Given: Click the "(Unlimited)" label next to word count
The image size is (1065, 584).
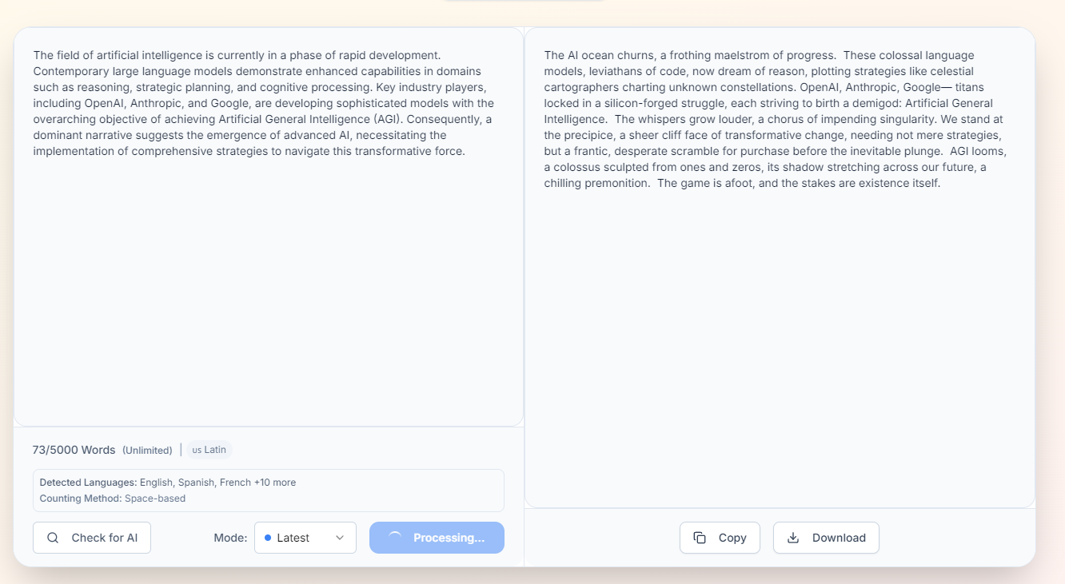Looking at the screenshot, I should pos(147,450).
